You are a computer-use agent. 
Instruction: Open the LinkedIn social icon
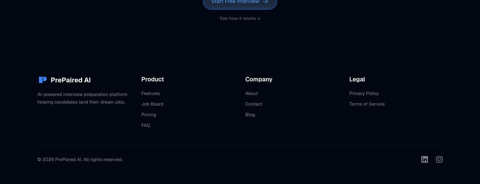[x=424, y=159]
